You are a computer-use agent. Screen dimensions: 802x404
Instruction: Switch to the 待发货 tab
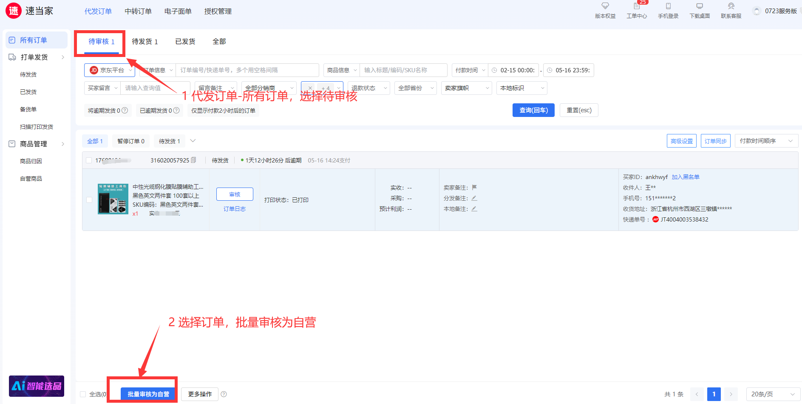(x=145, y=42)
